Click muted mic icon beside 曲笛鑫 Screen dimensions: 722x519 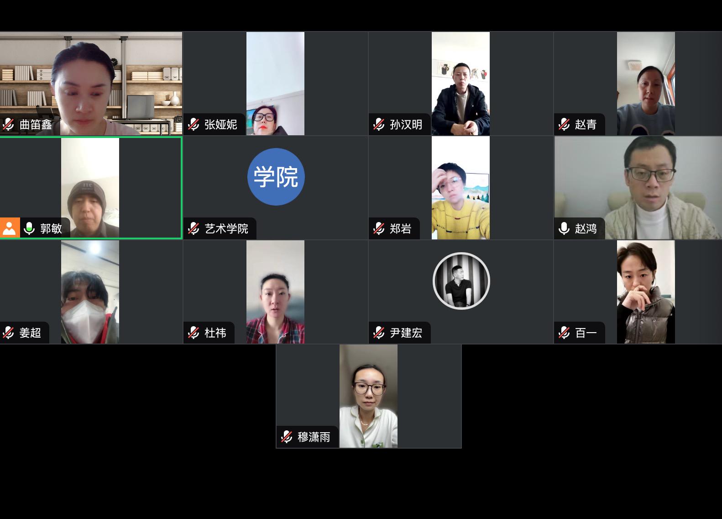[x=8, y=124]
